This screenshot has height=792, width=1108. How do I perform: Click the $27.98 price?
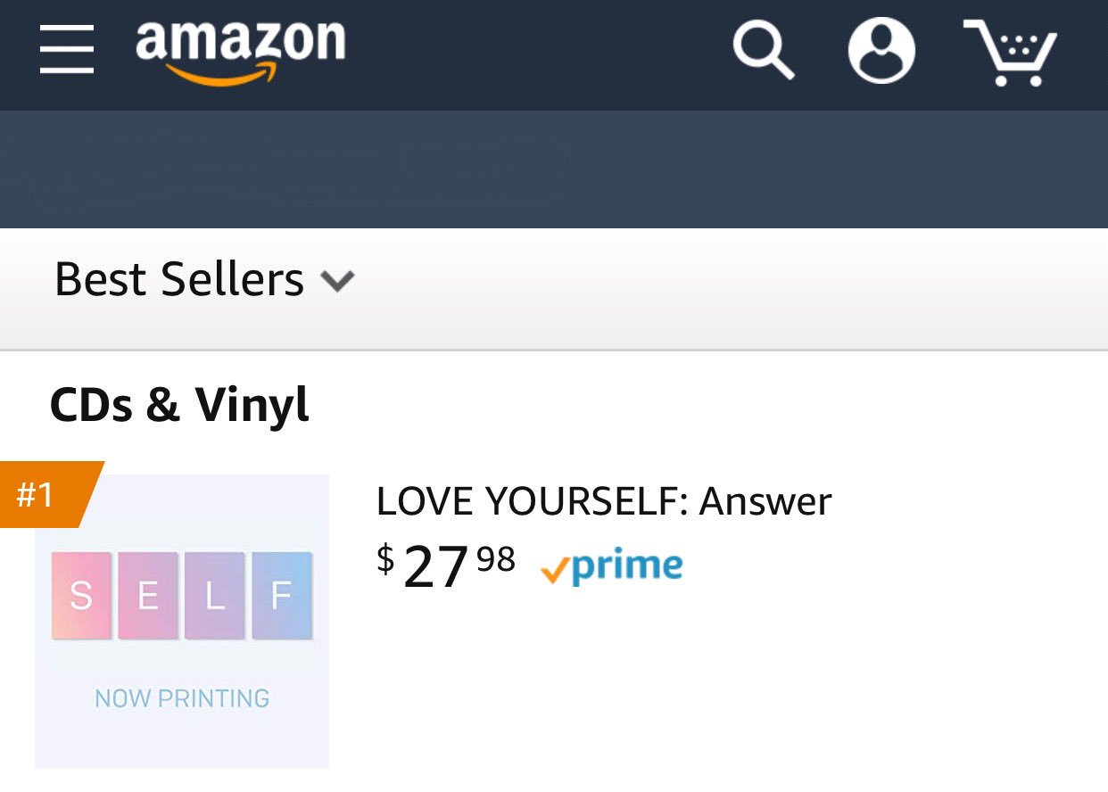(445, 565)
